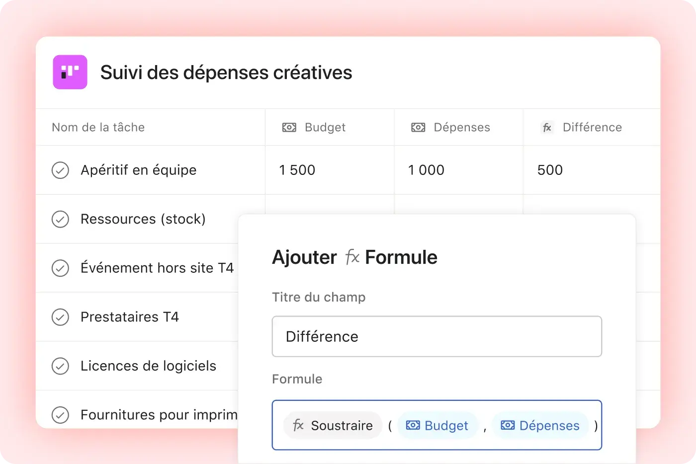This screenshot has width=696, height=464.
Task: Click the fx icon beside Différence header
Action: click(547, 128)
